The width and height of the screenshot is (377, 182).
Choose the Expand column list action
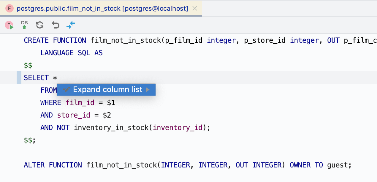click(107, 89)
